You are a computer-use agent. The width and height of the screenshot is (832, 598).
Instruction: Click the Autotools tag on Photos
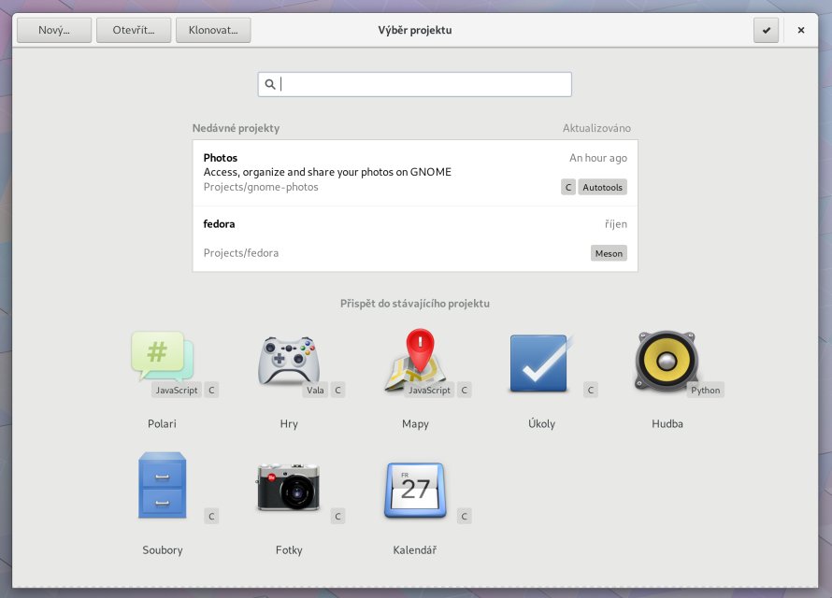[602, 188]
